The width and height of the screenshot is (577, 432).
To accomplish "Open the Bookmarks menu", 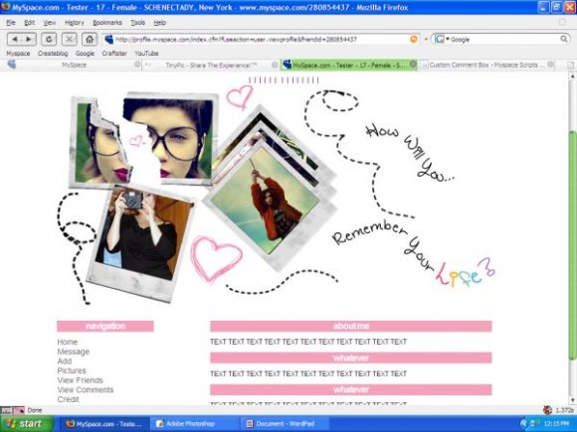I will point(107,23).
